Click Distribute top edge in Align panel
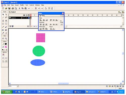 [41, 24]
